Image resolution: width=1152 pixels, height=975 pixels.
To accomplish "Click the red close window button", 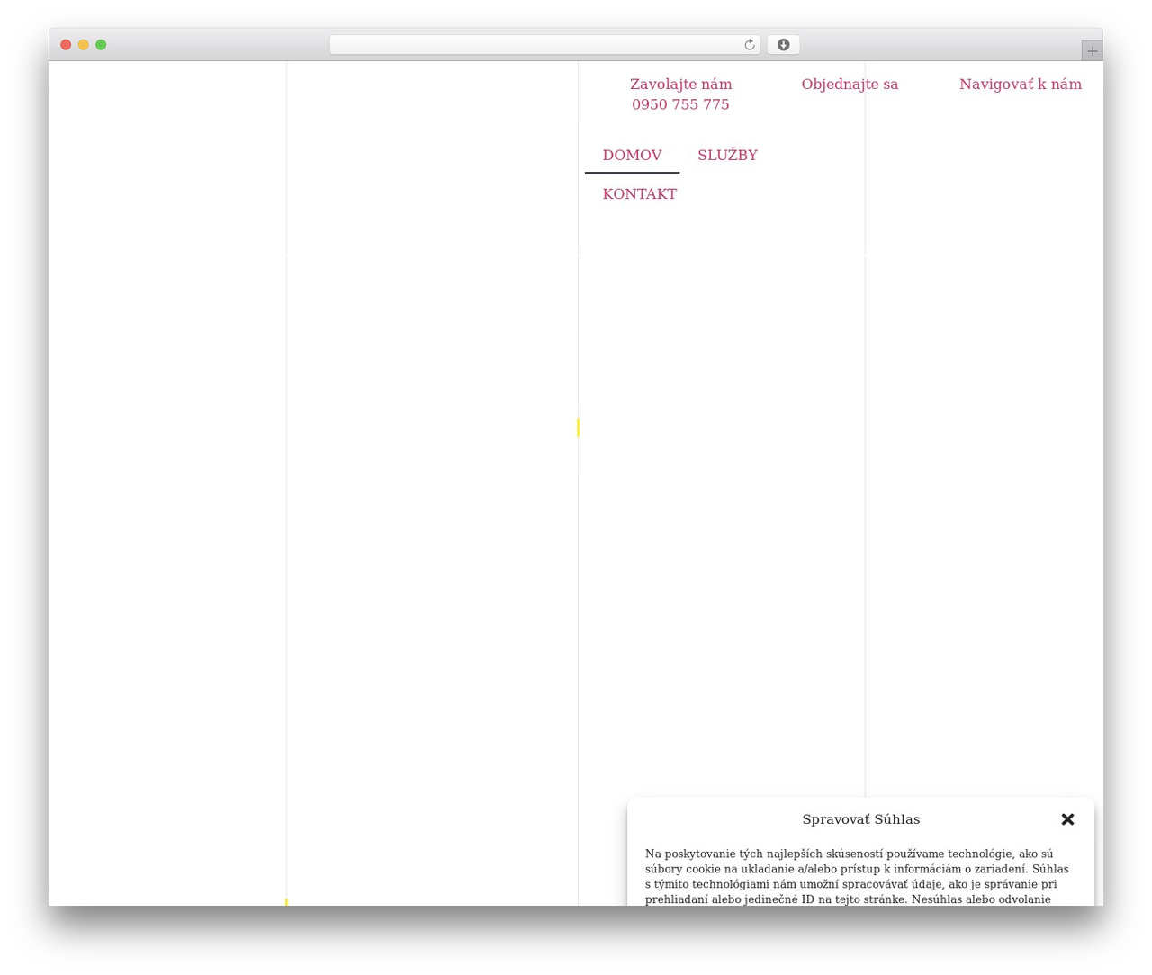I will (x=66, y=45).
